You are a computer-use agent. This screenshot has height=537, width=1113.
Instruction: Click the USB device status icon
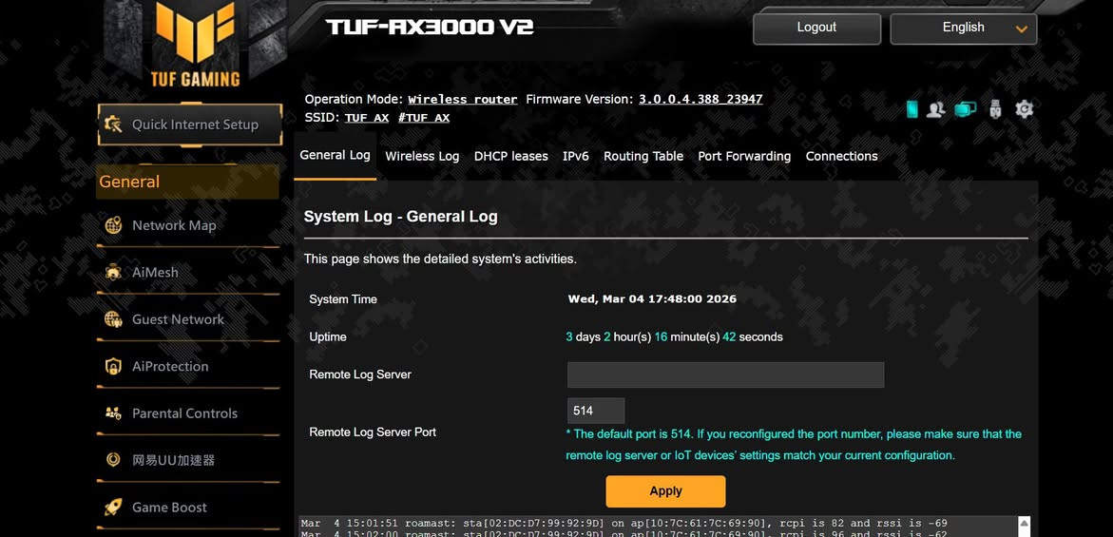click(995, 109)
